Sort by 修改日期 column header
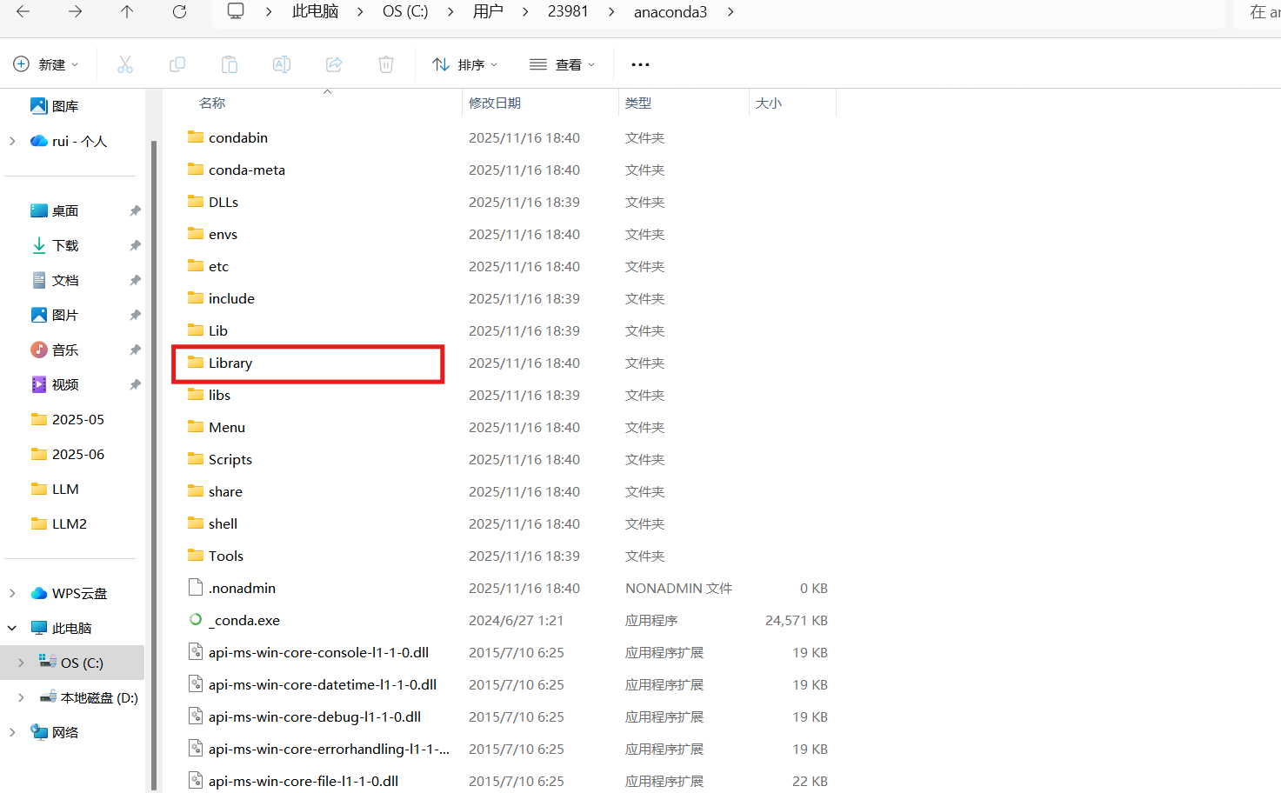The width and height of the screenshot is (1281, 793). [495, 103]
